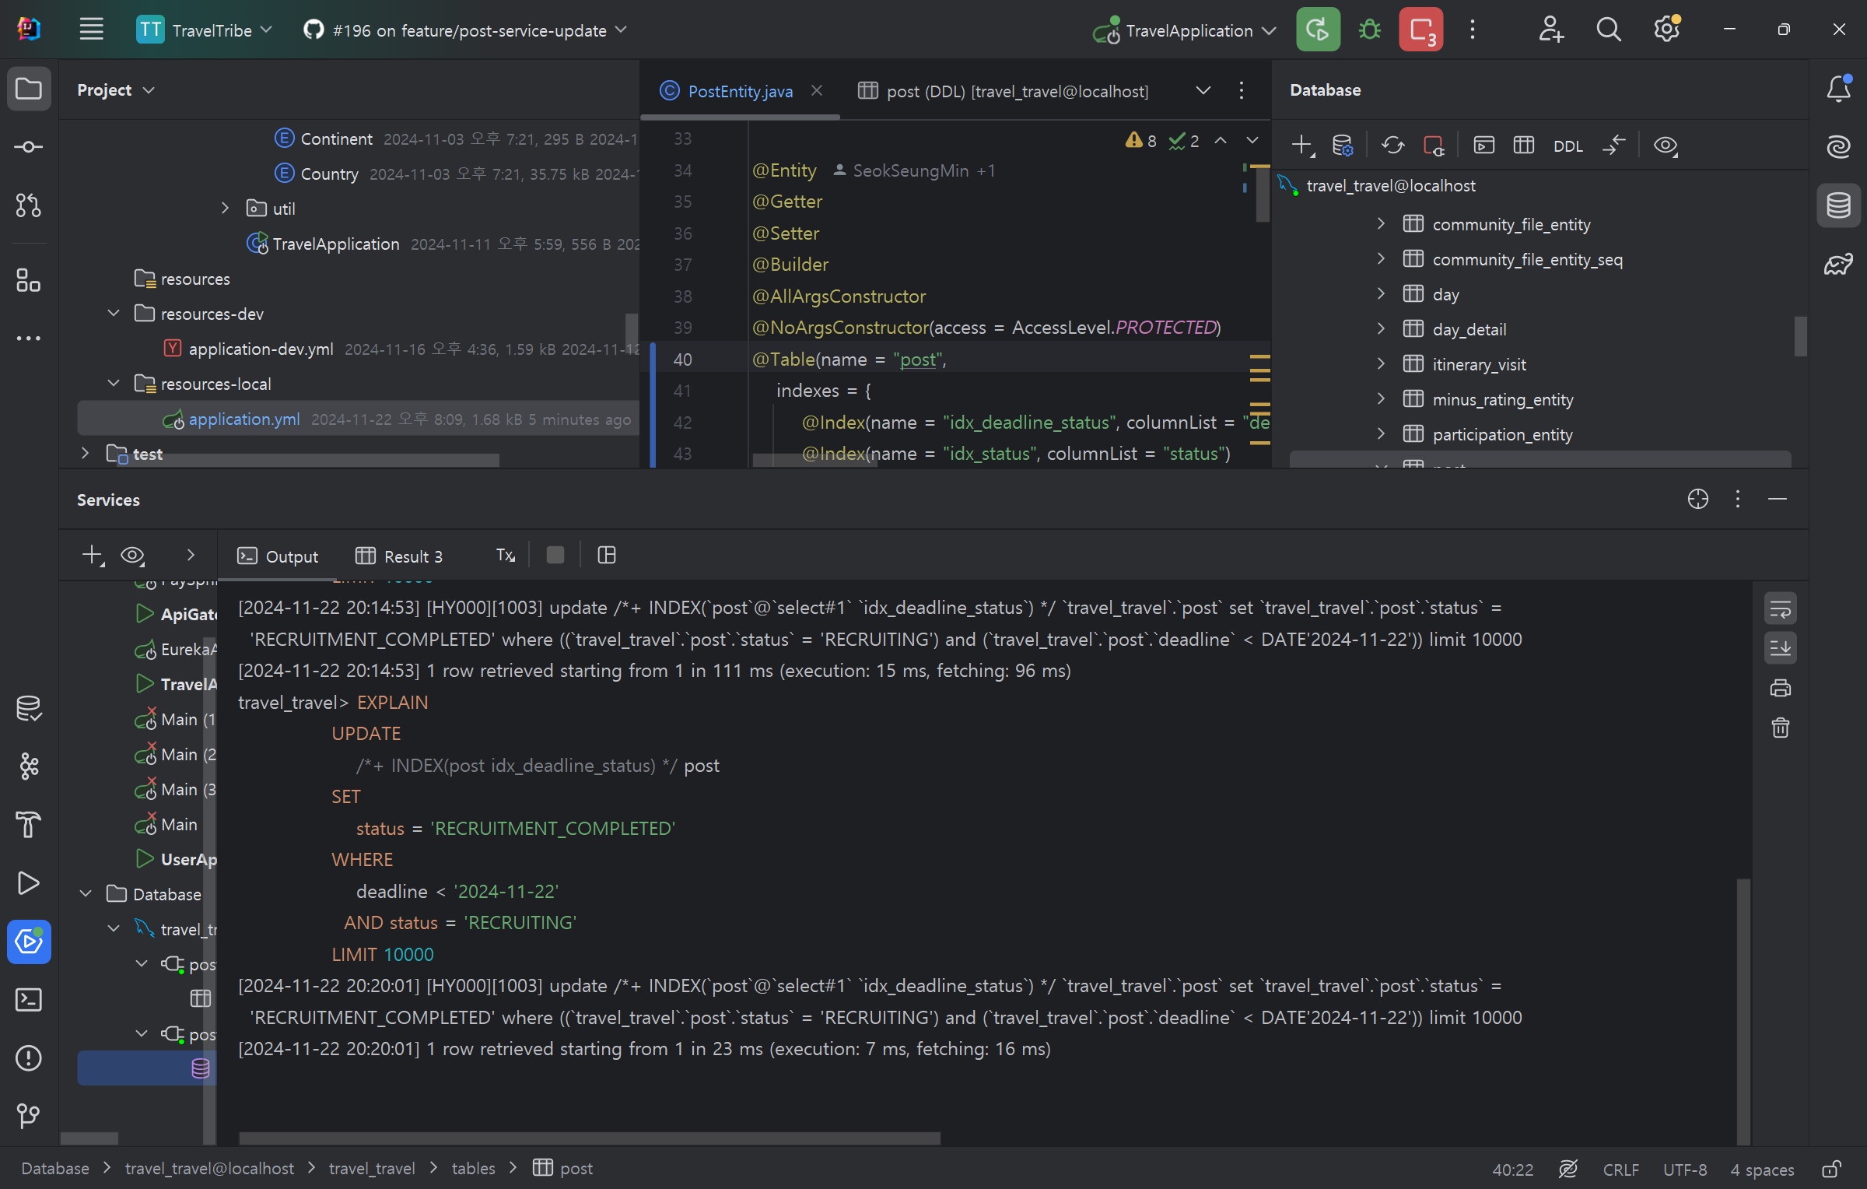Open Pull Requests tool window
Screen dimensions: 1867x1189
click(x=29, y=205)
